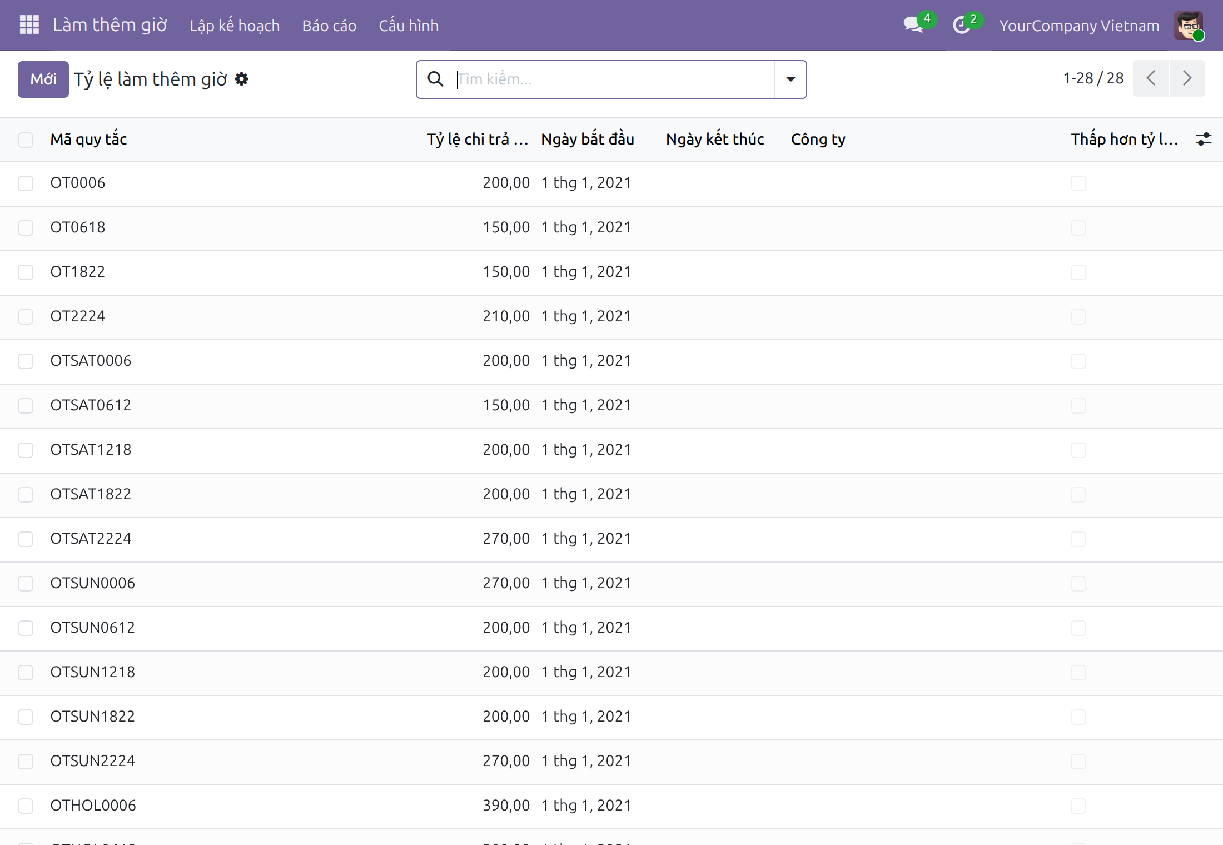The height and width of the screenshot is (845, 1223).
Task: Go to the next page arrow
Action: tap(1187, 78)
